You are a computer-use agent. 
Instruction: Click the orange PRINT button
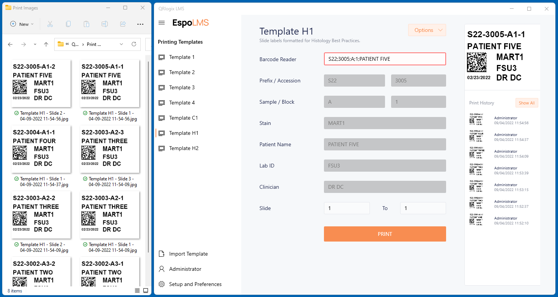[x=385, y=234]
